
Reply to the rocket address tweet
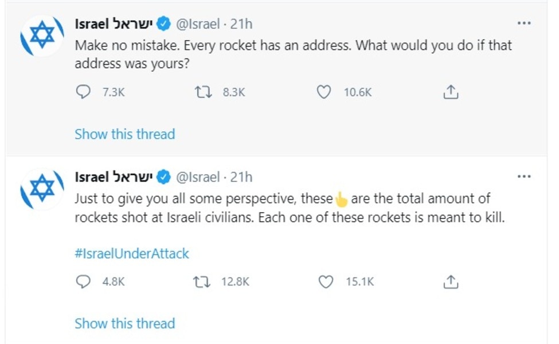[84, 91]
